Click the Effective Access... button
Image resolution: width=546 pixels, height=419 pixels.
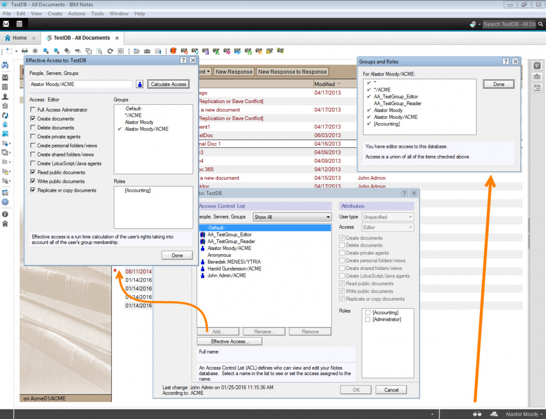[230, 341]
